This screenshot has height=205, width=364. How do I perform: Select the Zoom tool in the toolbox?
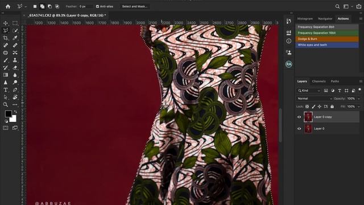6,105
